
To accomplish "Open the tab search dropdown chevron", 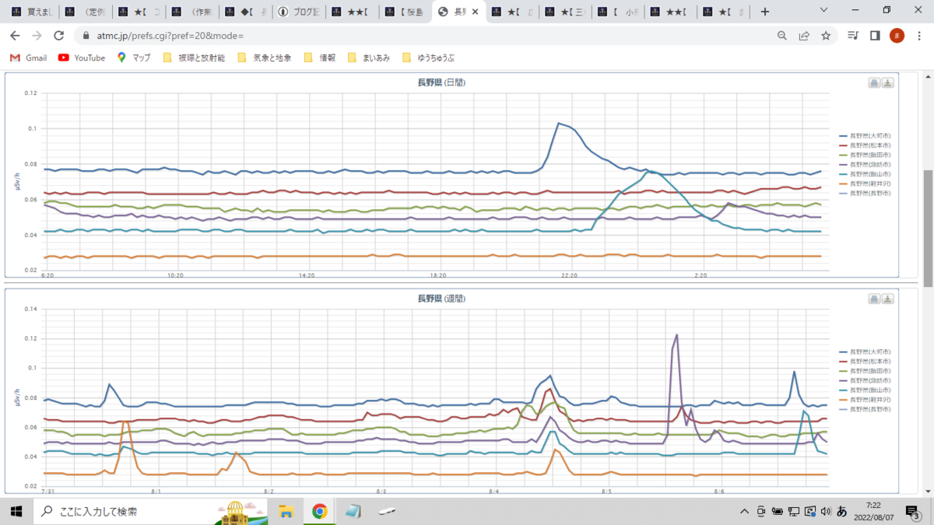I will (826, 11).
